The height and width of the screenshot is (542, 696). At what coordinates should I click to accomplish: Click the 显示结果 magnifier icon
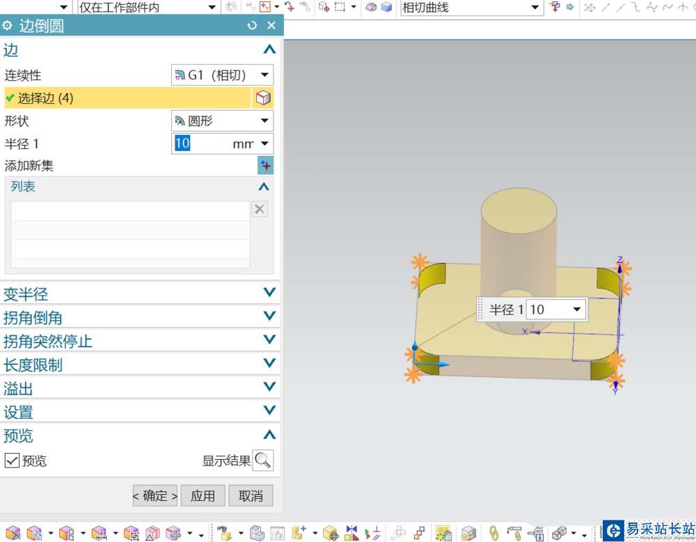pos(263,461)
